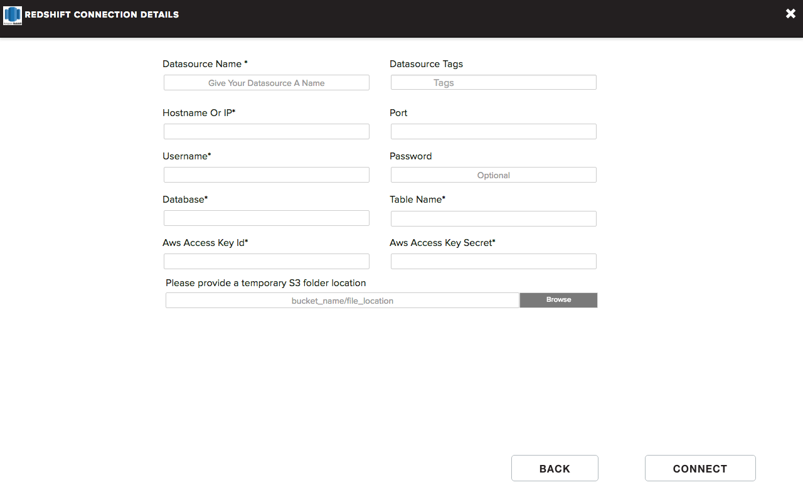Click the 'Table Name*' label
This screenshot has height=502, width=803.
(x=417, y=200)
